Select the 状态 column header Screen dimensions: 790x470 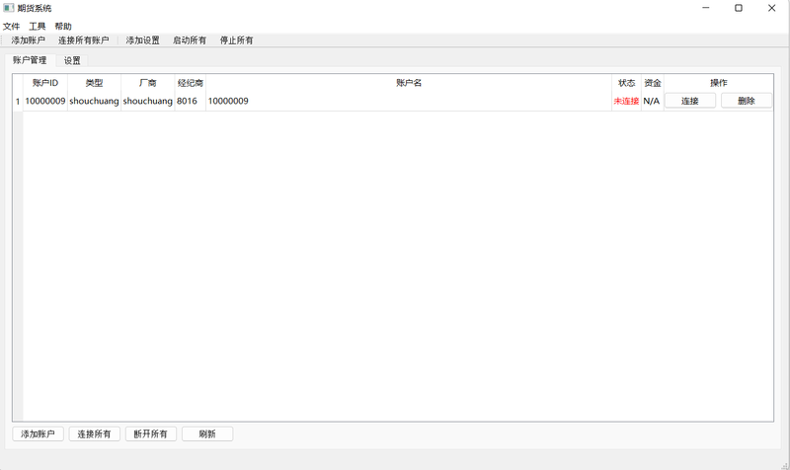click(x=626, y=83)
